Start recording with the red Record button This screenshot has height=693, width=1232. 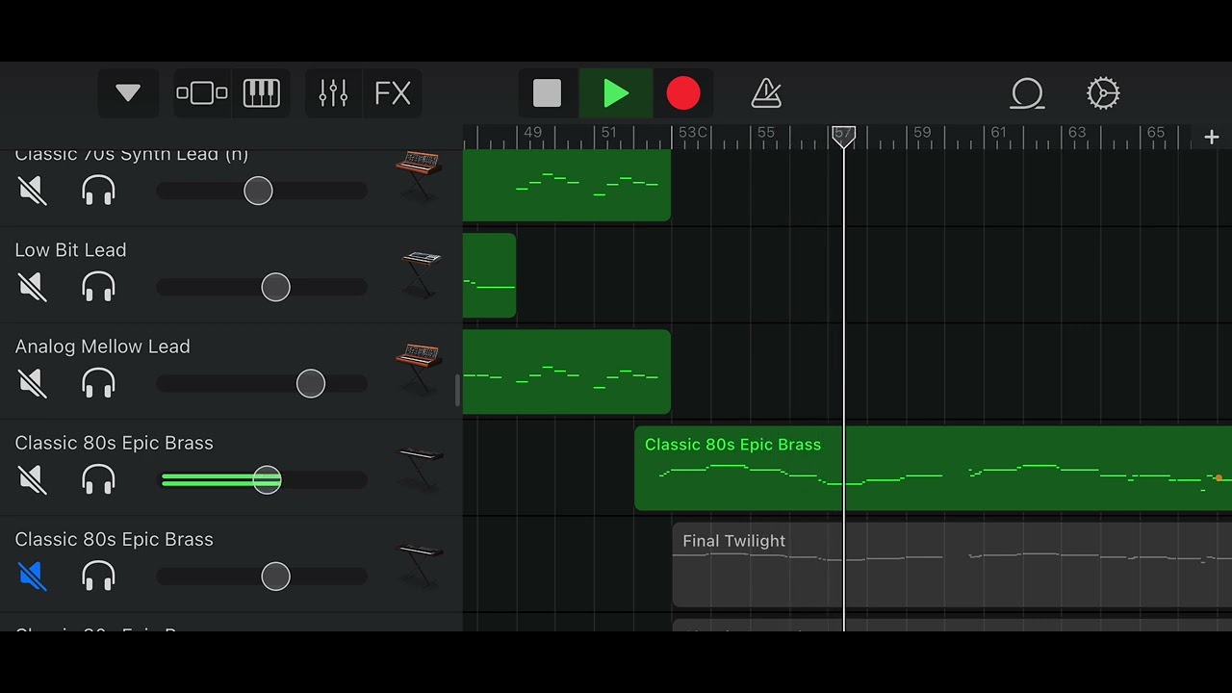pos(683,93)
